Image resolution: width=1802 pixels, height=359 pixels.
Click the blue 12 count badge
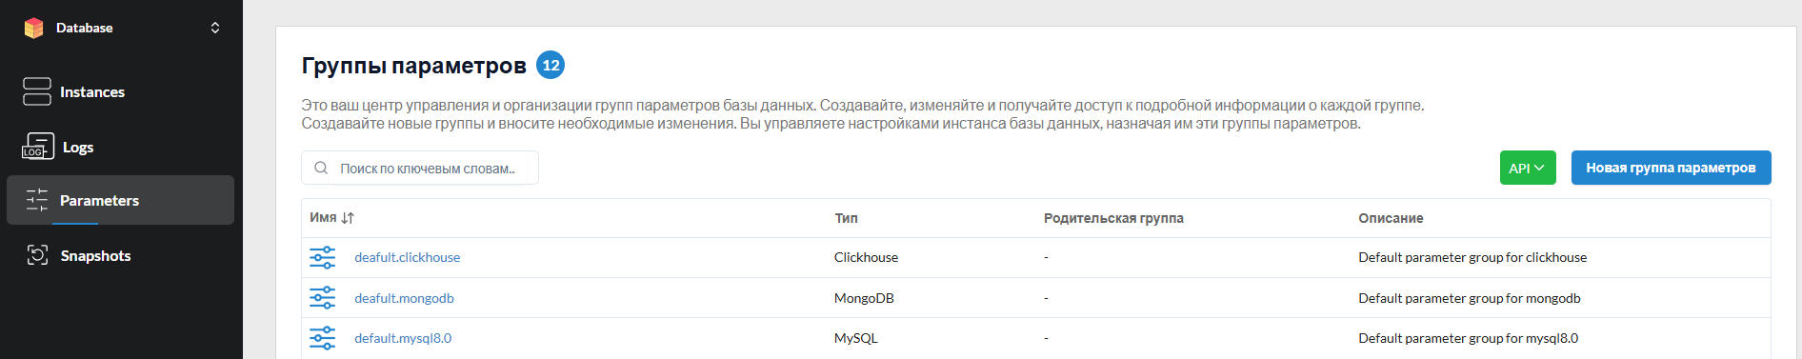pyautogui.click(x=551, y=65)
